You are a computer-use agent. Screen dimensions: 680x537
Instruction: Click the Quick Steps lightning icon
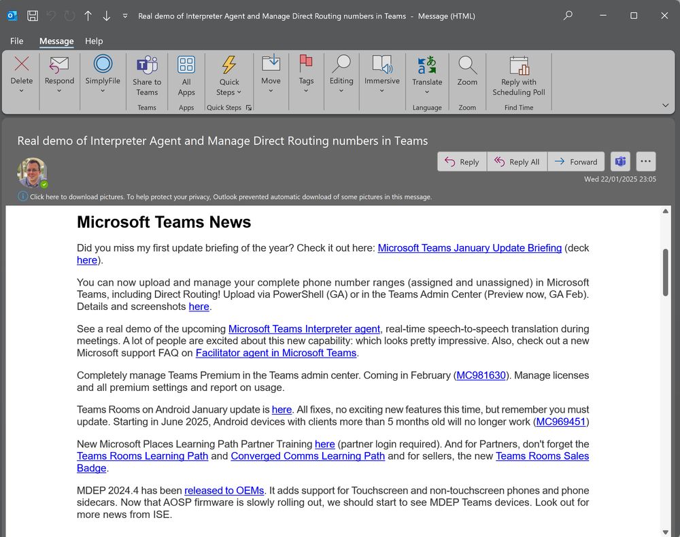229,65
